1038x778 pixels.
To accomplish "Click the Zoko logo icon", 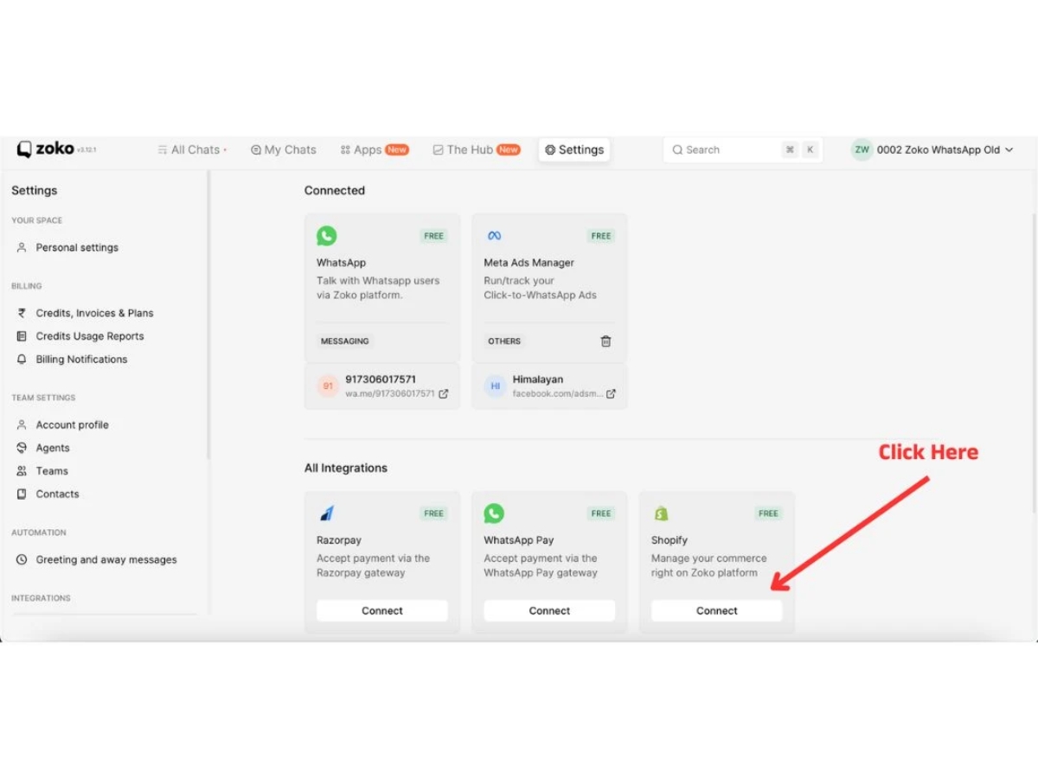I will coord(24,150).
